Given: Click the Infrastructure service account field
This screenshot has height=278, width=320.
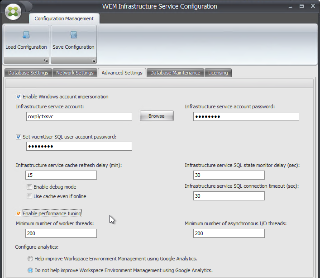Looking at the screenshot, I should click(79, 116).
